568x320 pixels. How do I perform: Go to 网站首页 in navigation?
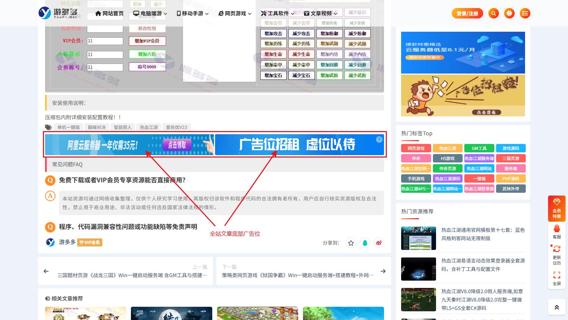tap(110, 13)
